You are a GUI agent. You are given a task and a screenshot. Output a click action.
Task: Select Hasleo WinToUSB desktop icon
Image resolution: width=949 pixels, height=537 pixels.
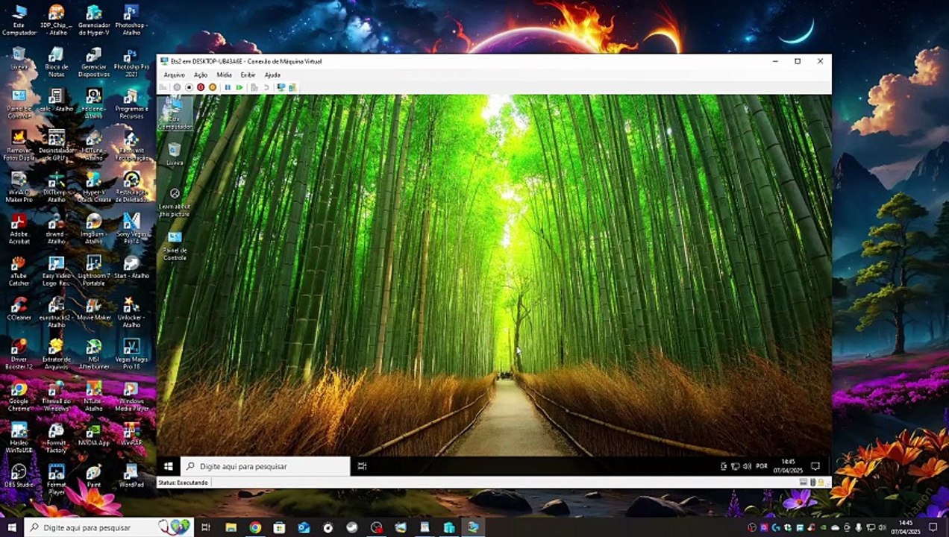click(x=19, y=439)
